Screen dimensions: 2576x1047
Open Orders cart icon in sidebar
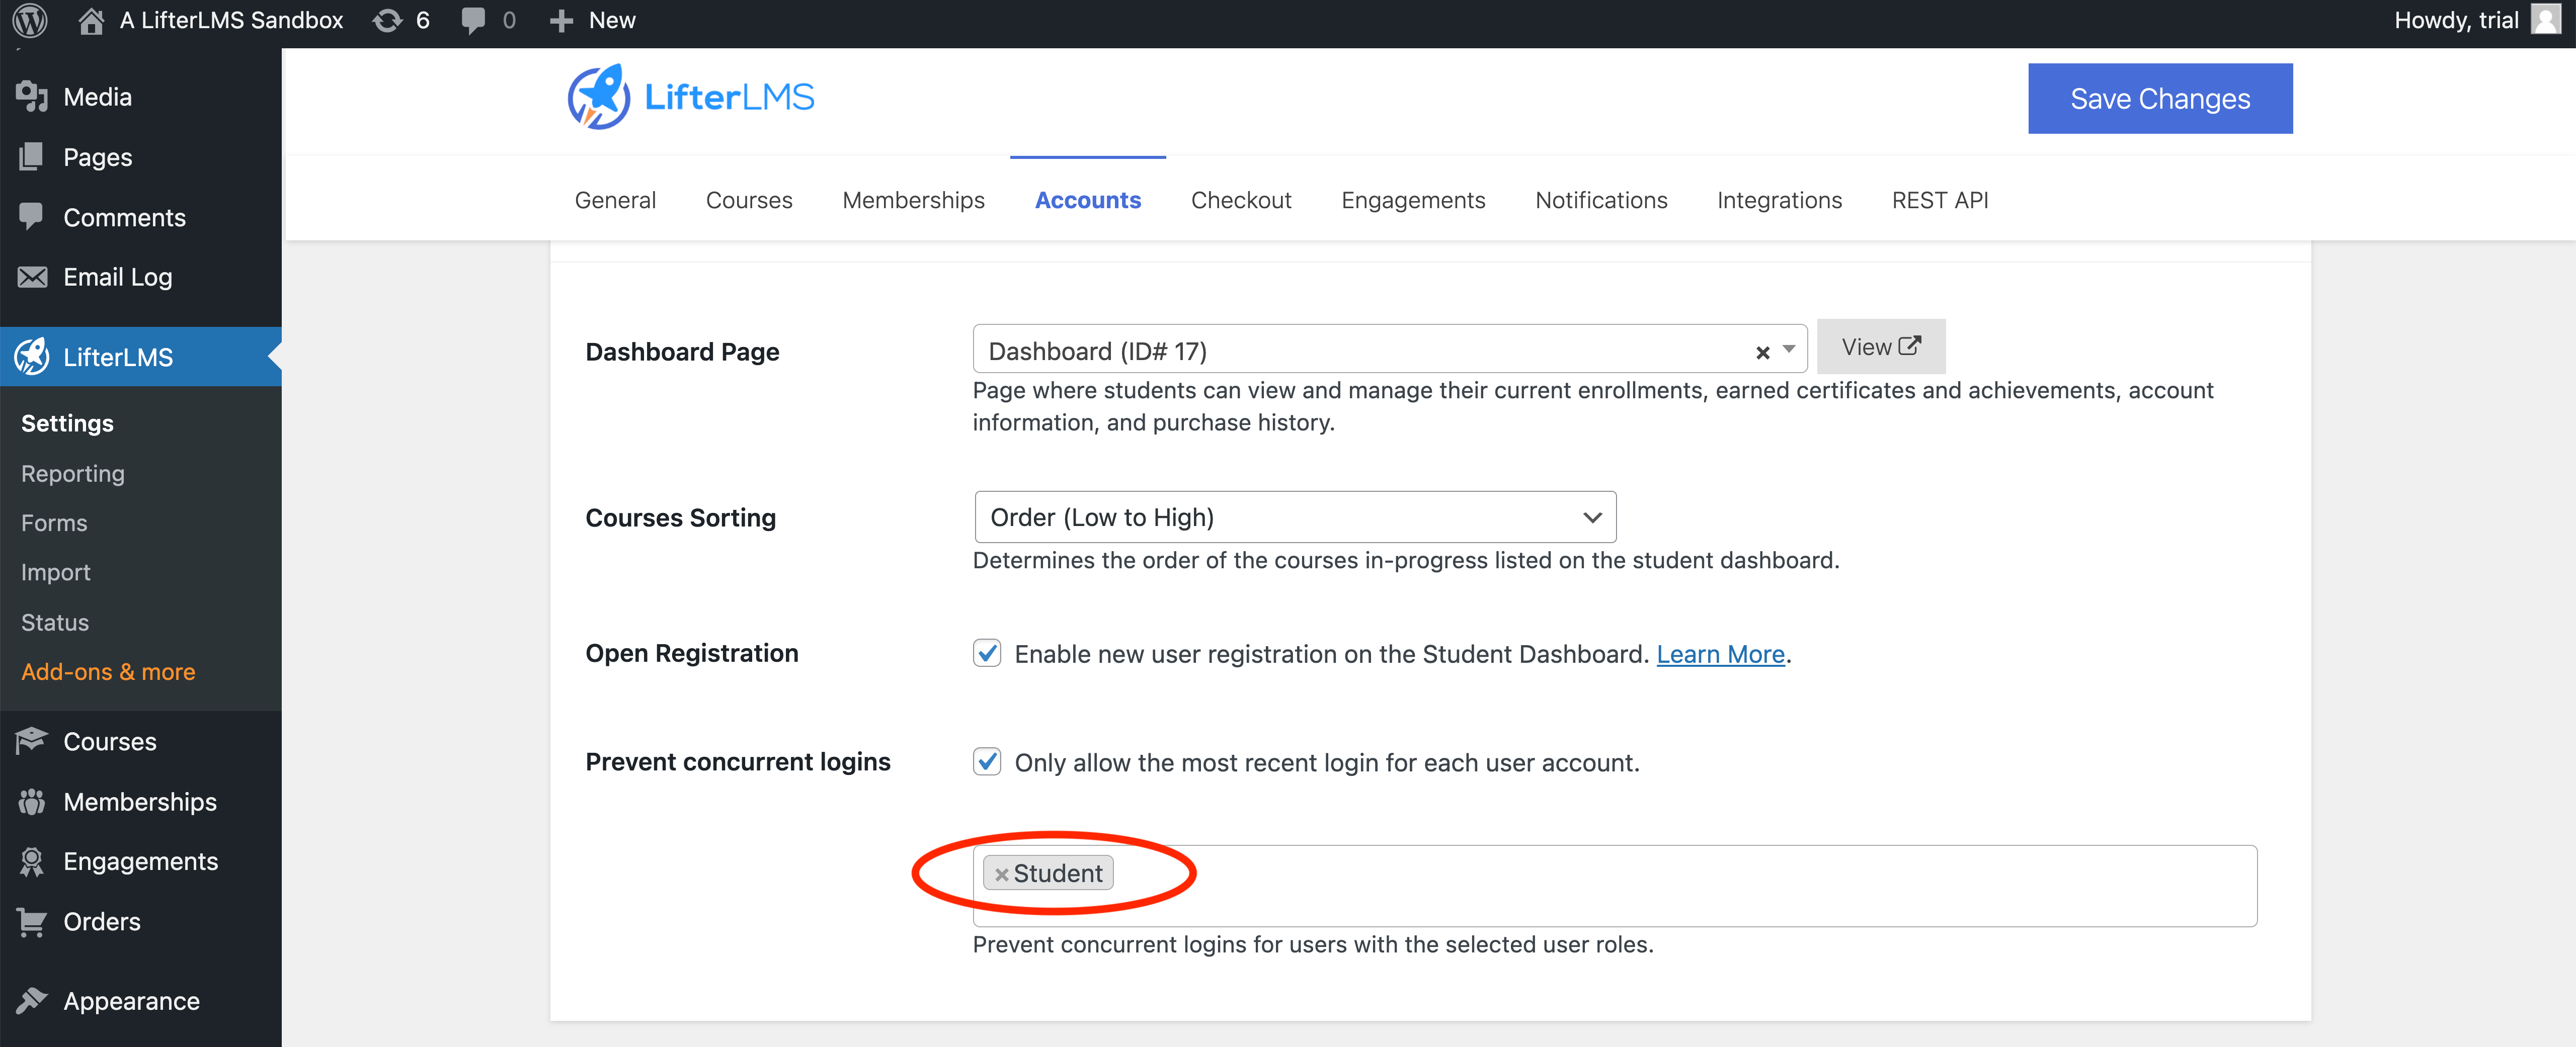point(32,921)
